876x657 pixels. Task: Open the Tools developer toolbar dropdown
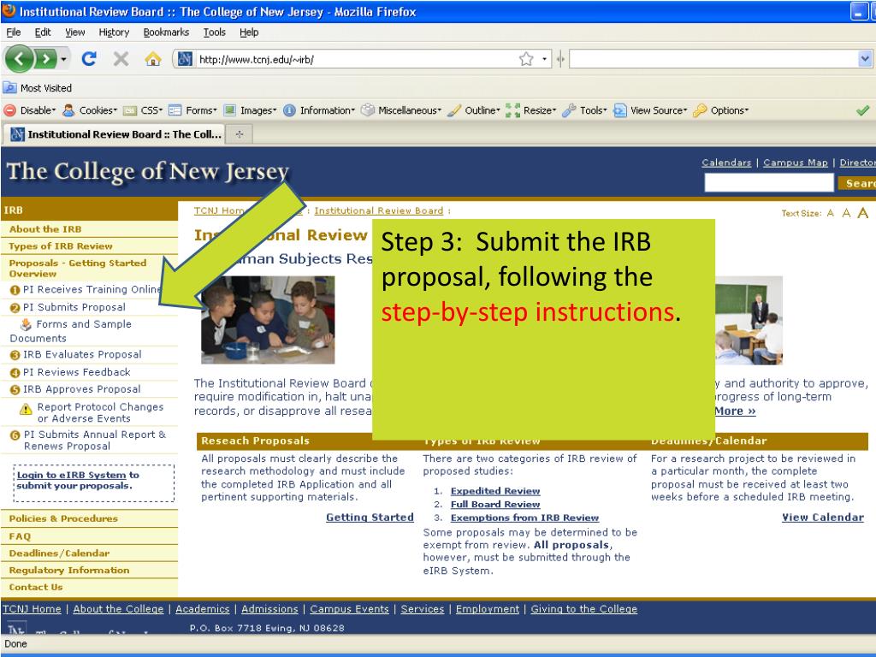point(585,110)
